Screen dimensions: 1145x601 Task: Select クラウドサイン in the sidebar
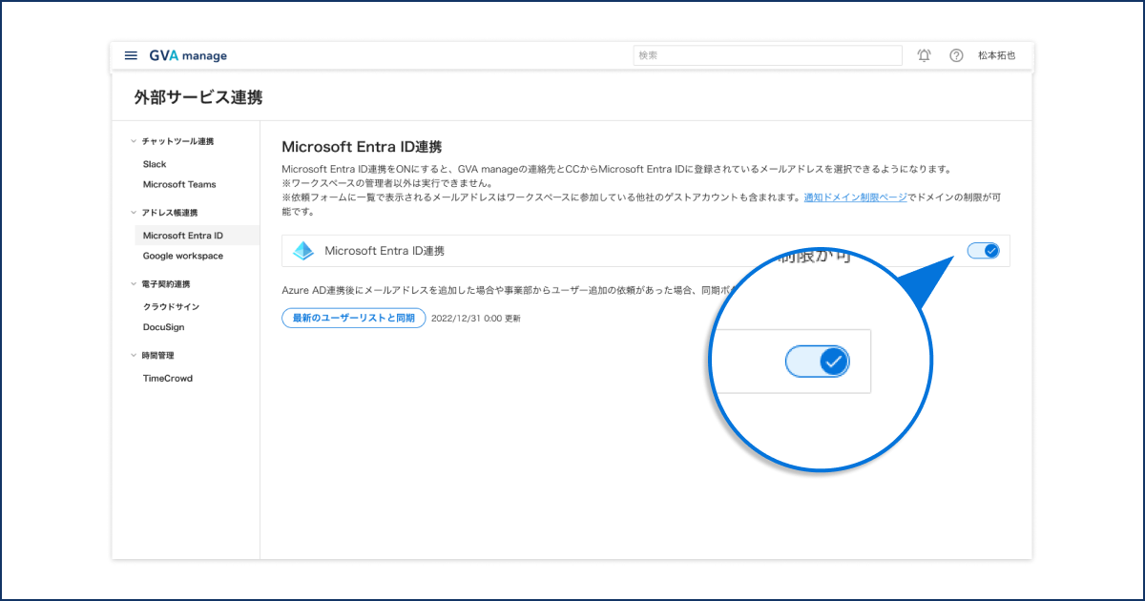[x=171, y=306]
